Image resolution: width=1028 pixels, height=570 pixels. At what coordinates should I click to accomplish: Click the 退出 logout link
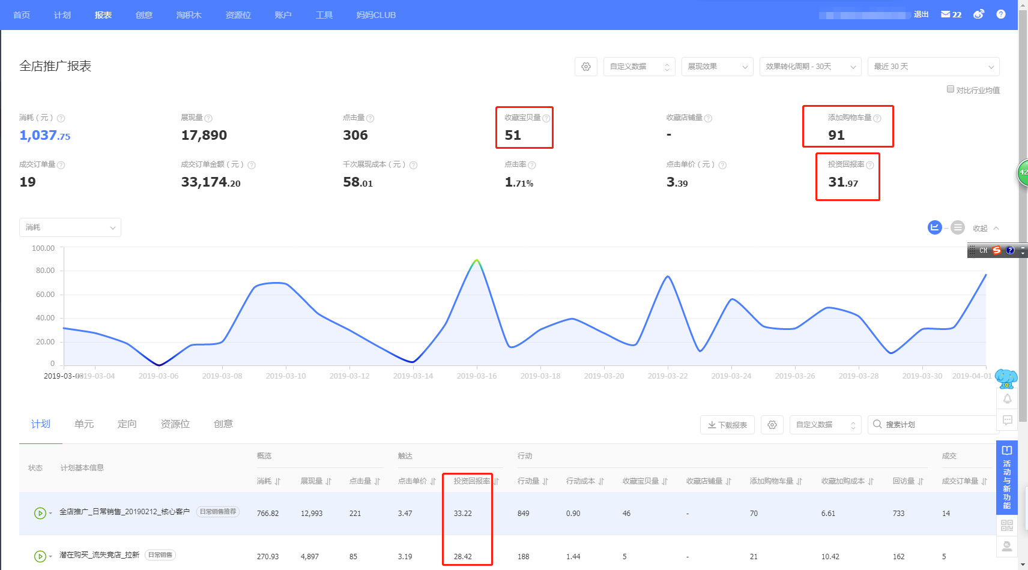point(921,14)
